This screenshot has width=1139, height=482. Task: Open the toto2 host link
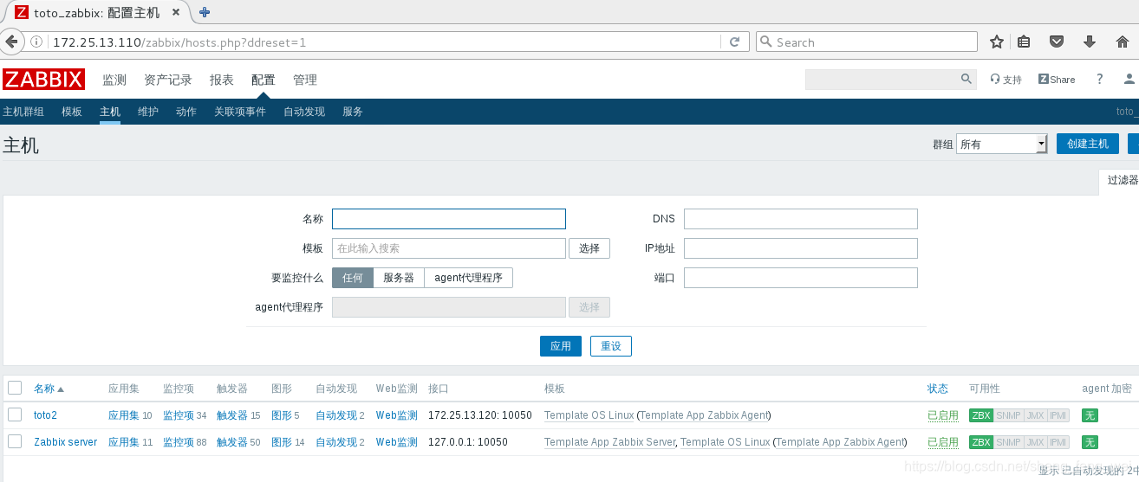45,415
